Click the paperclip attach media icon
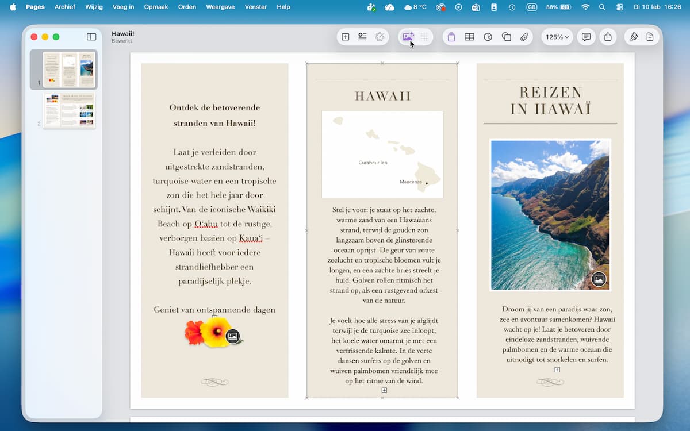Image resolution: width=690 pixels, height=431 pixels. tap(524, 37)
